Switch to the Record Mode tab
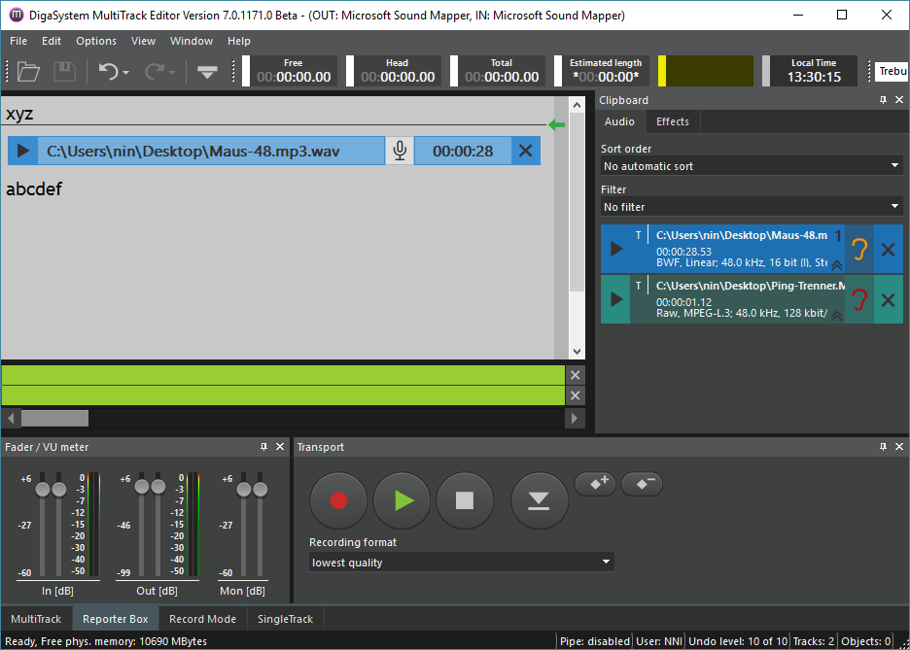The height and width of the screenshot is (650, 910). point(202,619)
